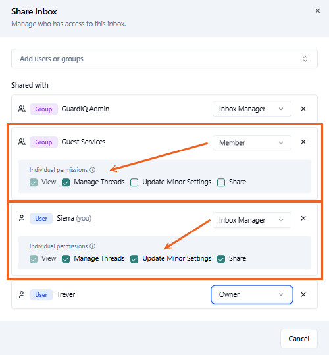The width and height of the screenshot is (329, 355).
Task: Click the Cancel button
Action: tap(299, 339)
